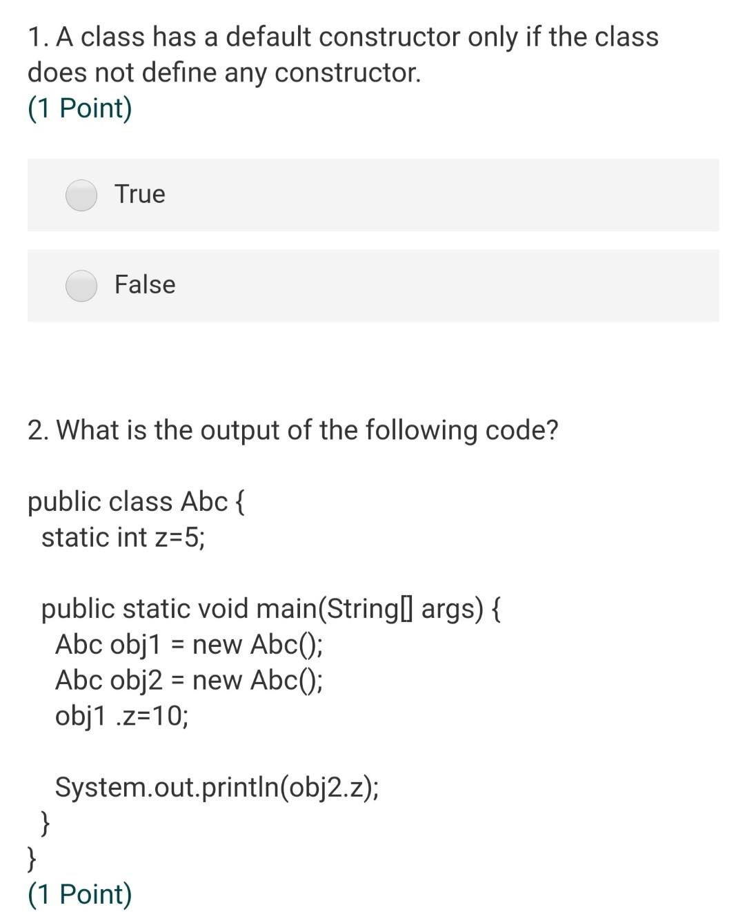Click the '(1 Point)' label under question 1
Viewport: 745px width, 912px height.
(x=81, y=107)
